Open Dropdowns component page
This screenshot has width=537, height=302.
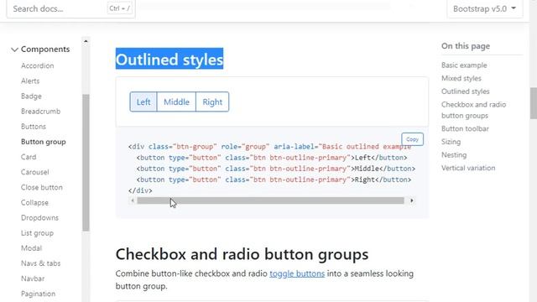(x=39, y=218)
